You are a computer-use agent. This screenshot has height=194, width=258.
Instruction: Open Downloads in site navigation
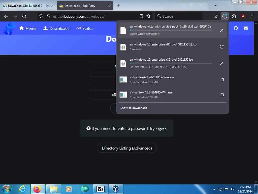[x=56, y=28]
